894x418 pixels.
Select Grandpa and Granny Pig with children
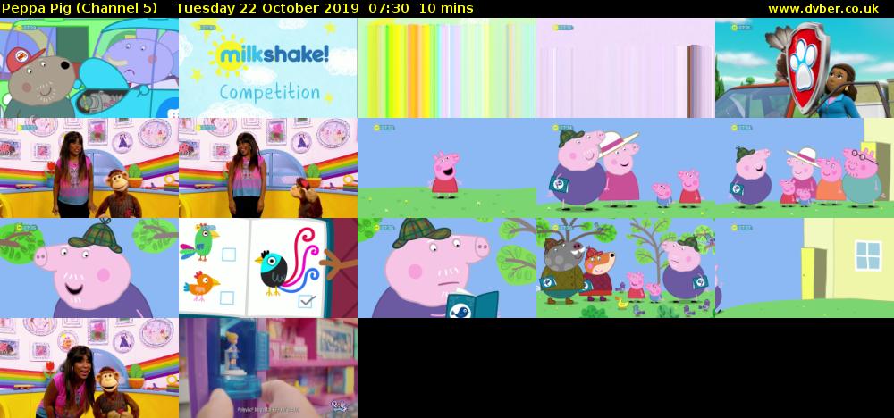[x=626, y=168]
